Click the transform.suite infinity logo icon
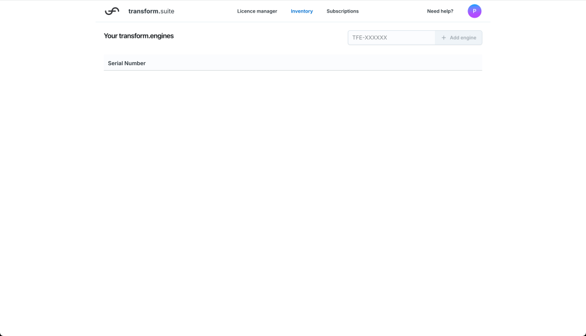Screen dimensions: 586x336 (112, 11)
